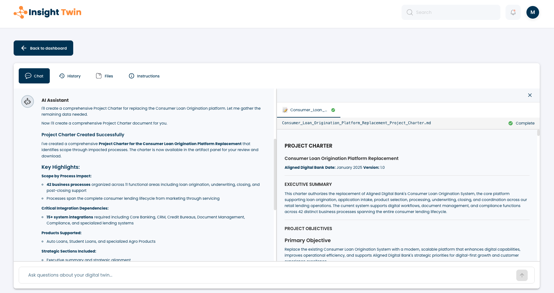Click 'Project Charter Created Successfully' heading
This screenshot has width=554, height=293.
pyautogui.click(x=83, y=135)
